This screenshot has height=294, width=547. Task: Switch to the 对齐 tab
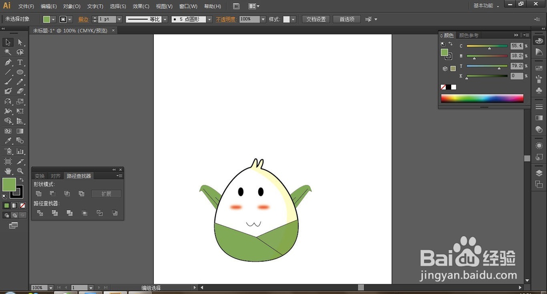click(x=55, y=176)
